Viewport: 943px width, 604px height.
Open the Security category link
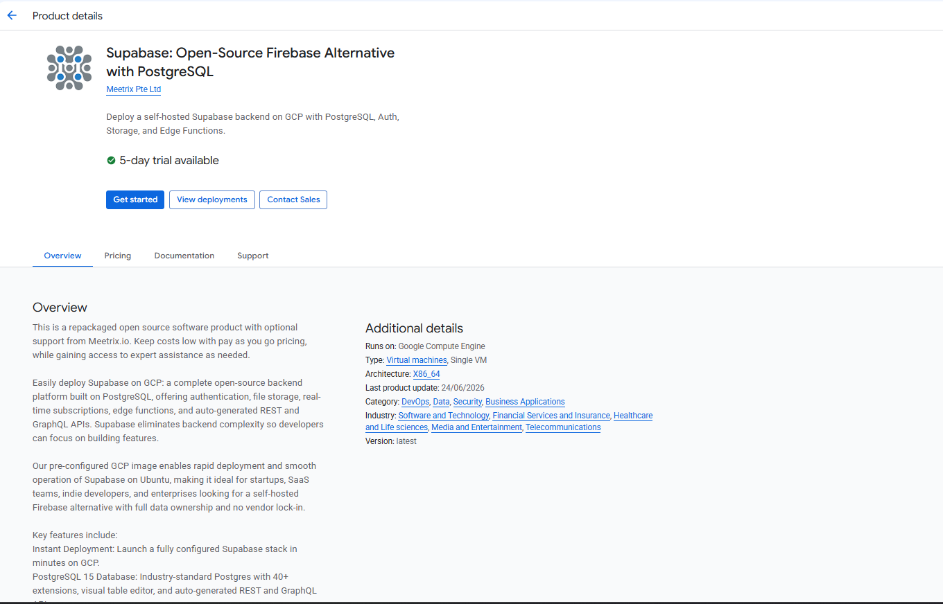[x=467, y=402]
